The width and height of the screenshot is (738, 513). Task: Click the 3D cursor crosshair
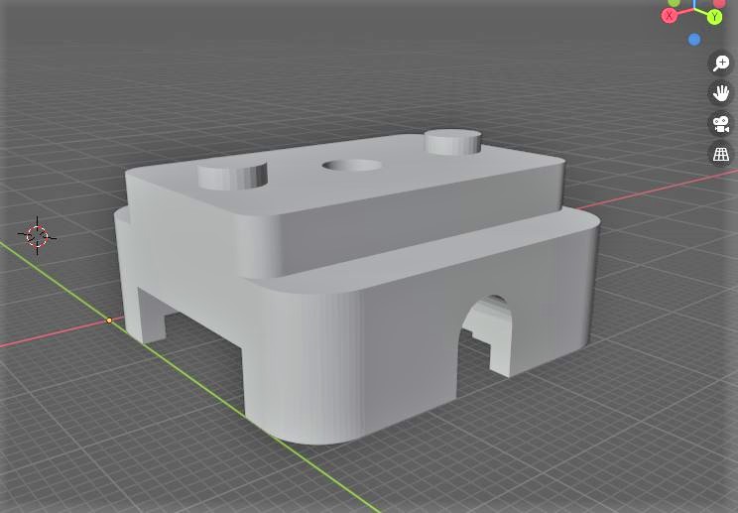37,235
